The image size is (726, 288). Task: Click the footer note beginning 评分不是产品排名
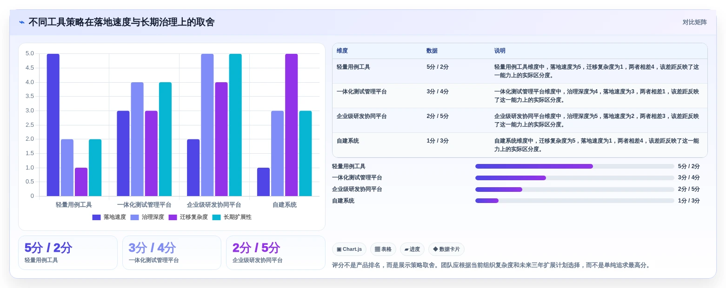click(x=492, y=265)
